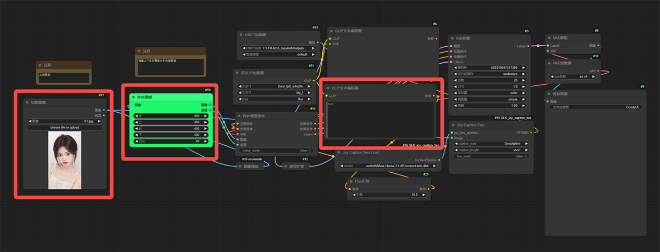Toggle the noise_mask switch
This screenshot has width=660, height=252.
coord(275,150)
